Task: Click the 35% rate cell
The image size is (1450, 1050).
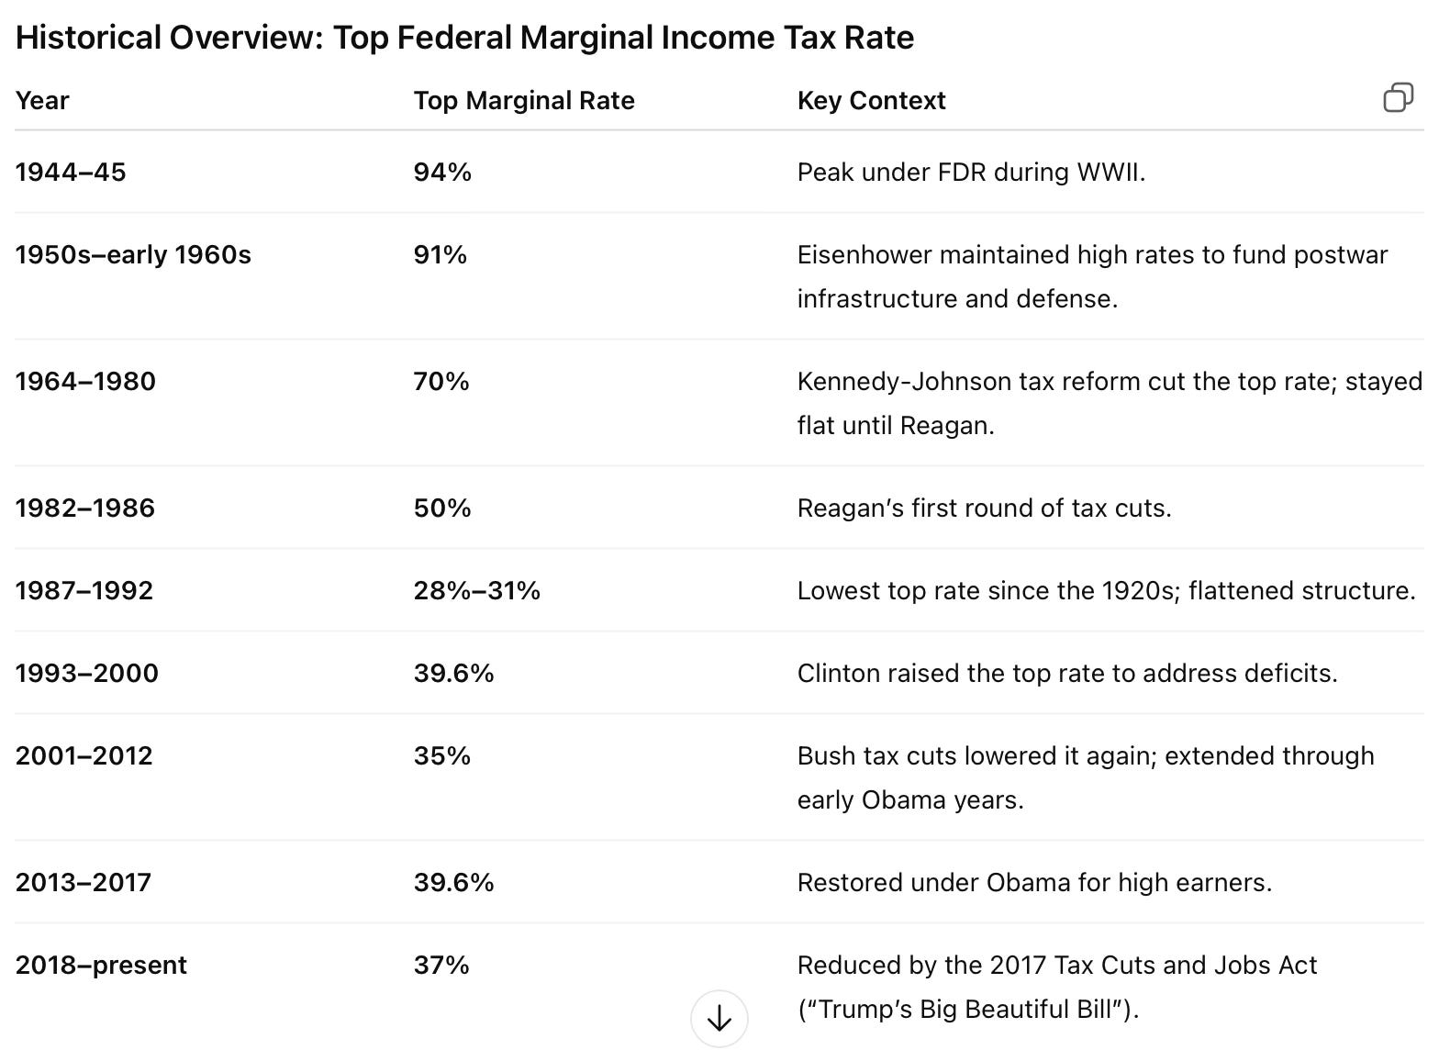Action: click(x=442, y=755)
